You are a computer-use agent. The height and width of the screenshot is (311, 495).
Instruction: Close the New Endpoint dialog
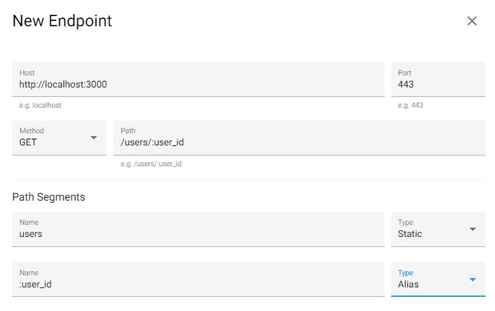472,21
